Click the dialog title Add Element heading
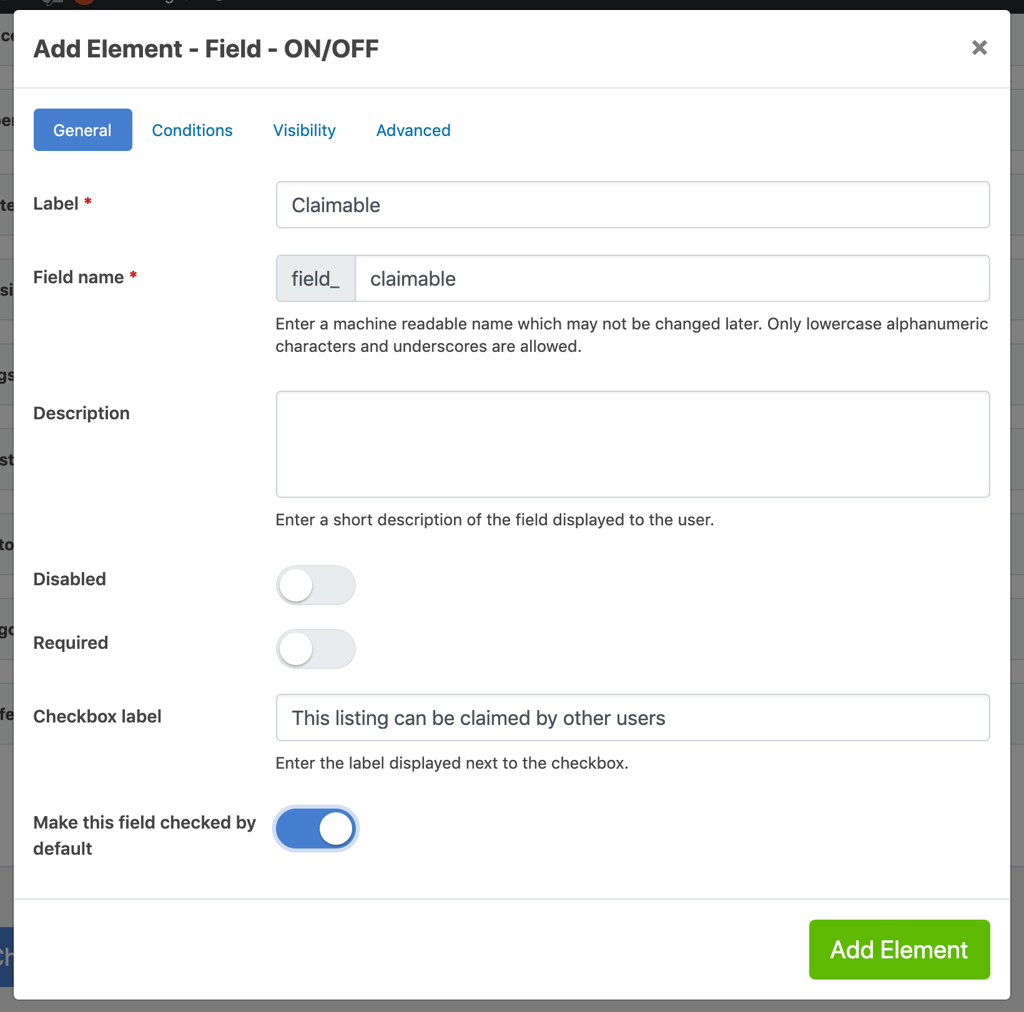1024x1012 pixels. tap(206, 49)
